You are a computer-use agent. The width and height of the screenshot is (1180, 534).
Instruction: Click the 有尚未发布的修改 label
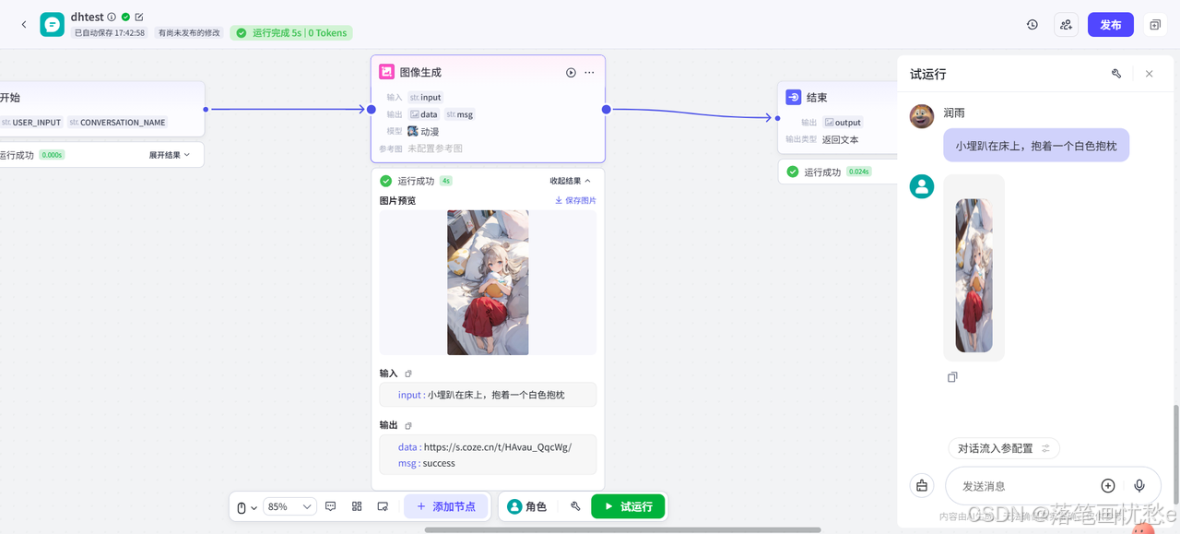click(x=189, y=33)
